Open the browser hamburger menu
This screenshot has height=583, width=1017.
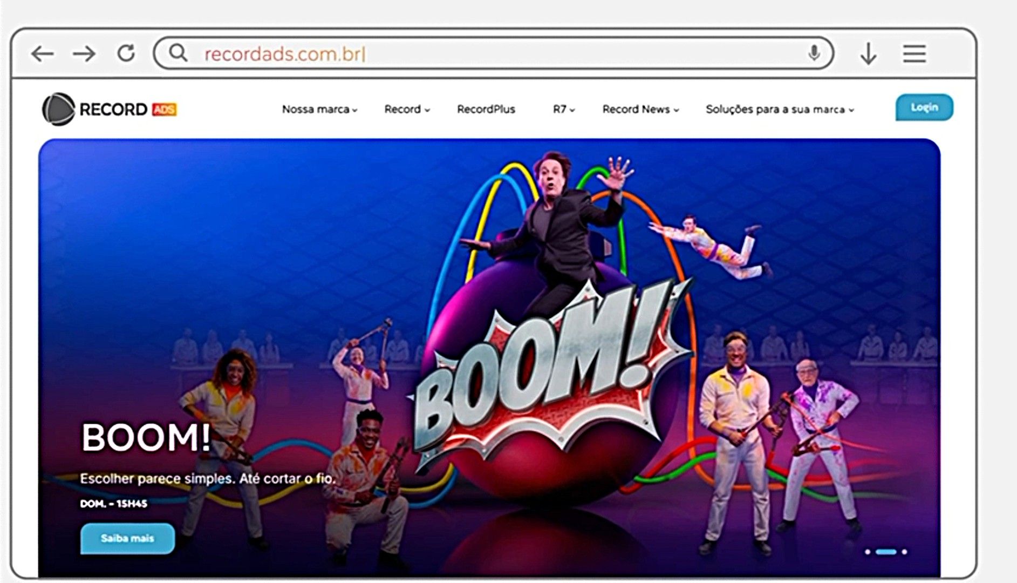pyautogui.click(x=914, y=53)
